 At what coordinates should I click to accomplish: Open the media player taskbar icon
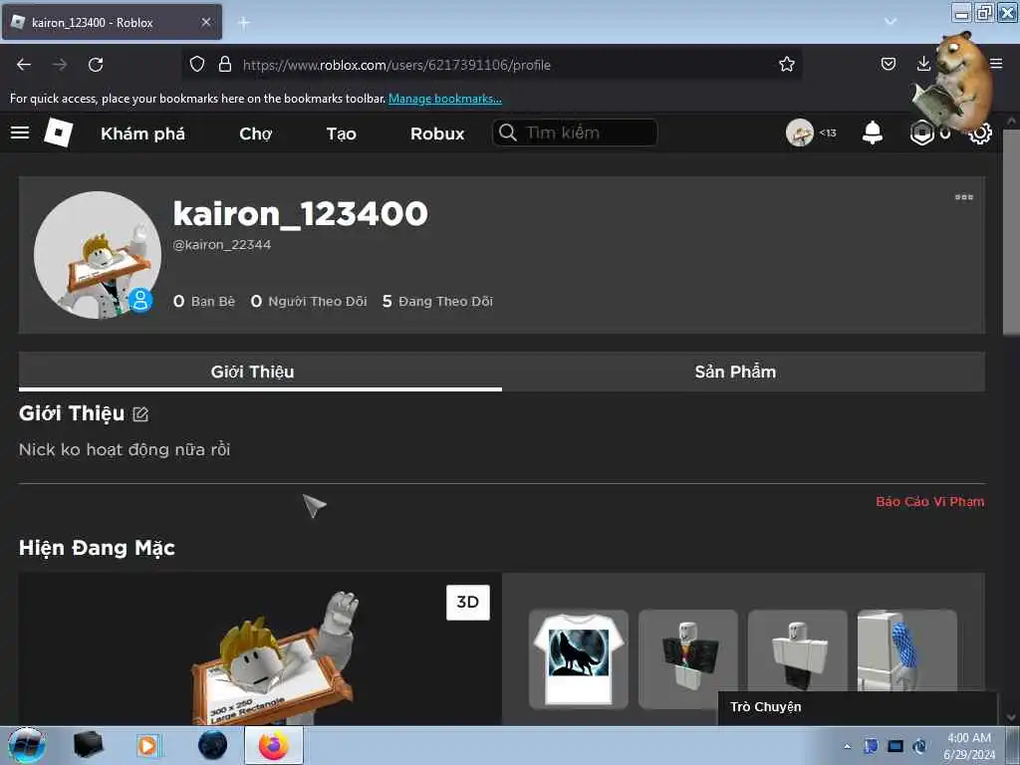147,745
